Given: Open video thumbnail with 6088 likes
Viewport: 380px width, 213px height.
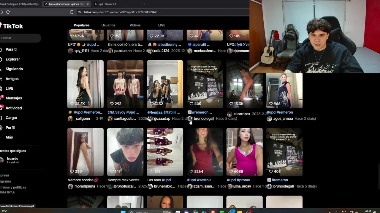Looking at the screenshot, I should [x=245, y=152].
